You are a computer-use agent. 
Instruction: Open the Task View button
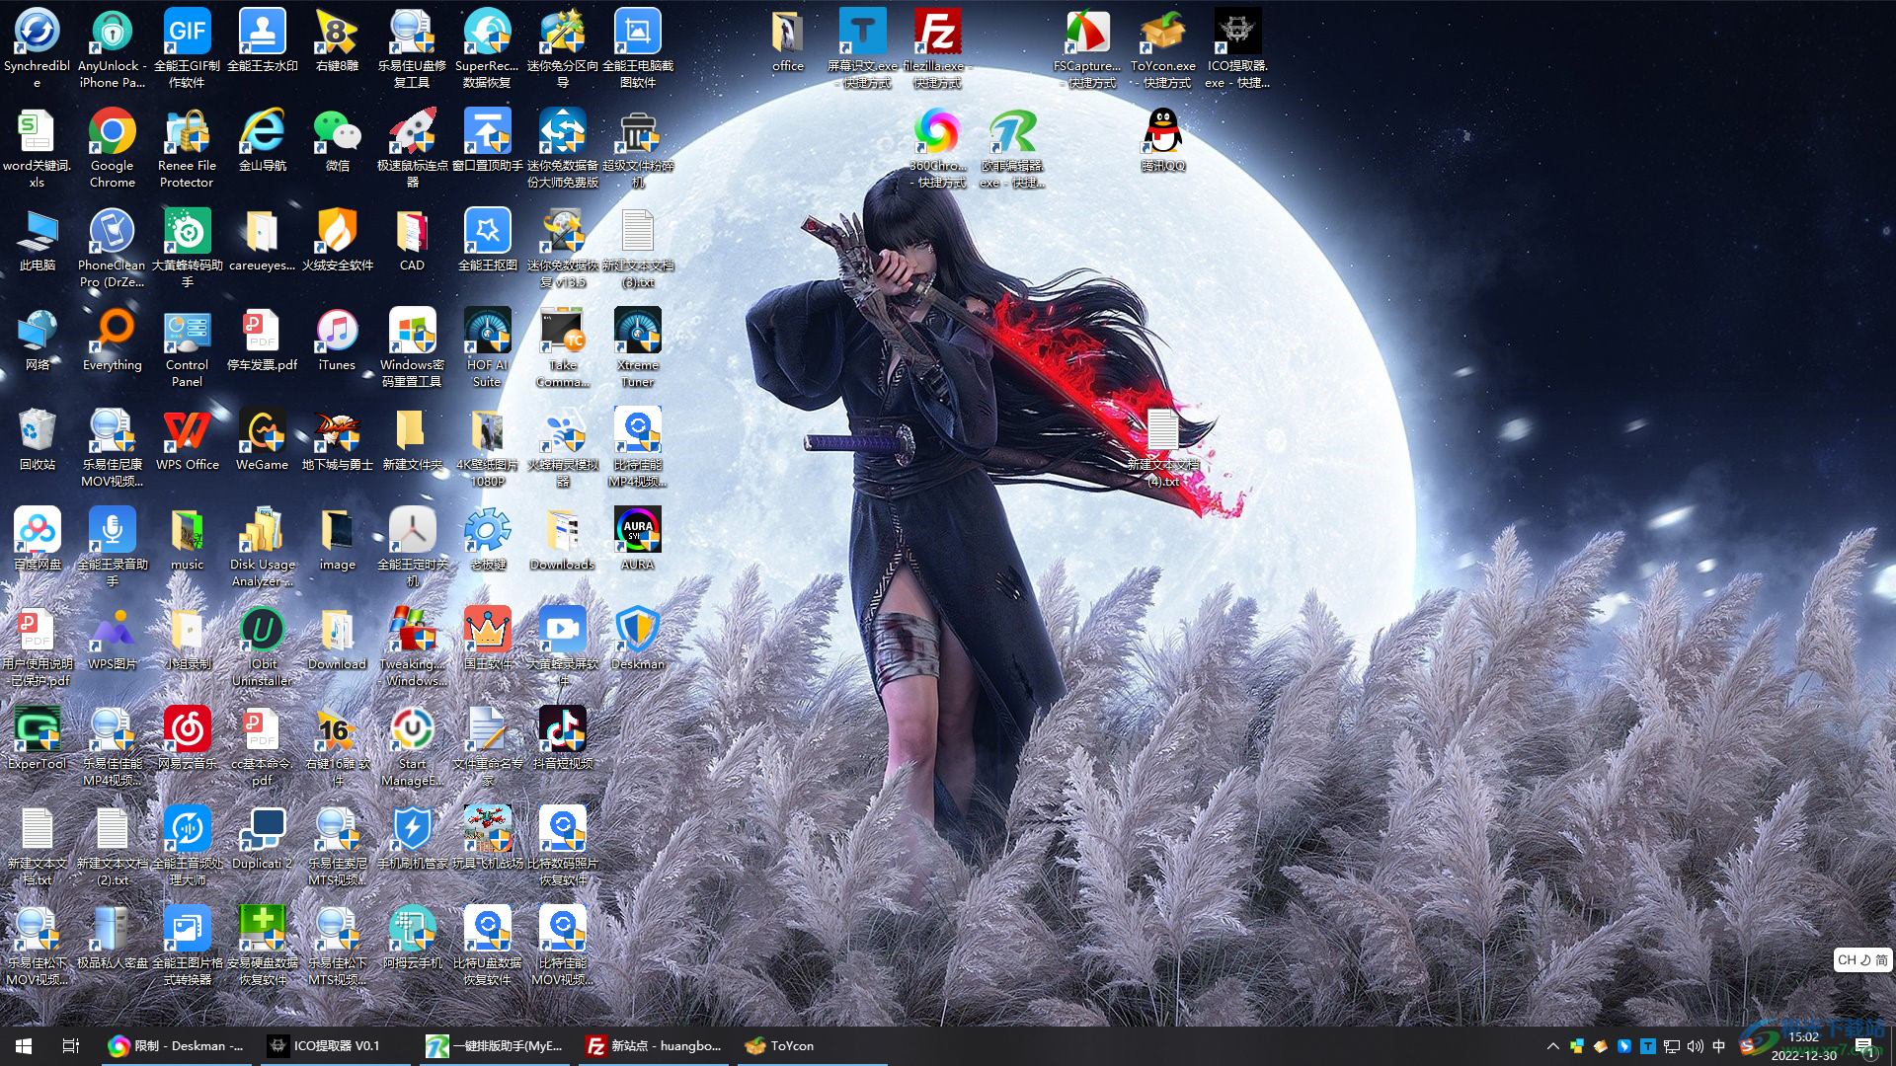pos(70,1046)
